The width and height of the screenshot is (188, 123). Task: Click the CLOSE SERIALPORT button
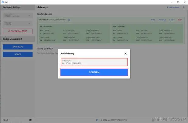click(x=18, y=31)
